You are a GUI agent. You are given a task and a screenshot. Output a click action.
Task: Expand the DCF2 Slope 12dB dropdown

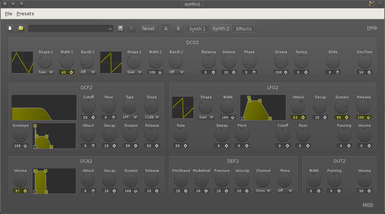pyautogui.click(x=152, y=117)
